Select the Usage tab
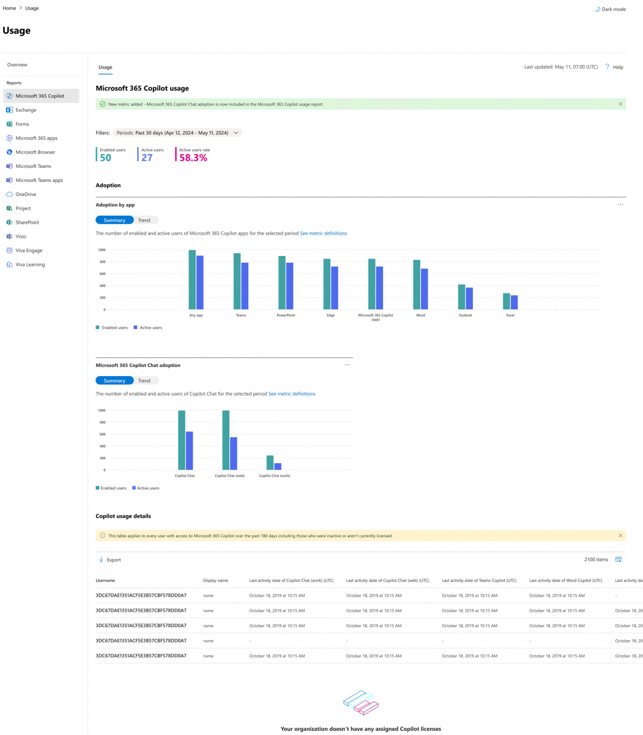This screenshot has width=643, height=735. click(105, 67)
